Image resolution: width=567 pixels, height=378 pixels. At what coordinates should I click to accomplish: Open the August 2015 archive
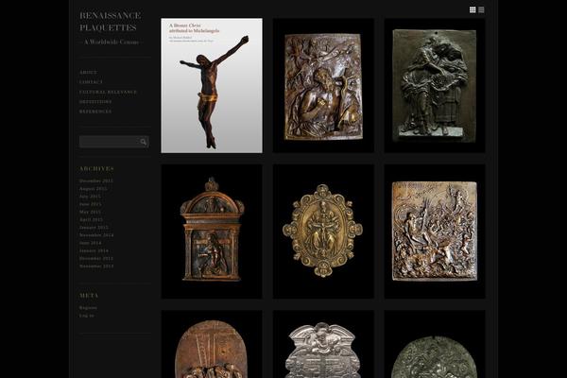pyautogui.click(x=93, y=188)
